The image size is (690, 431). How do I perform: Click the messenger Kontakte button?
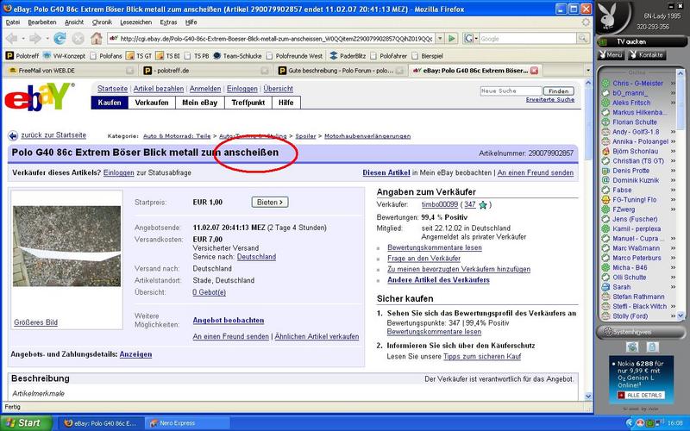coord(646,55)
